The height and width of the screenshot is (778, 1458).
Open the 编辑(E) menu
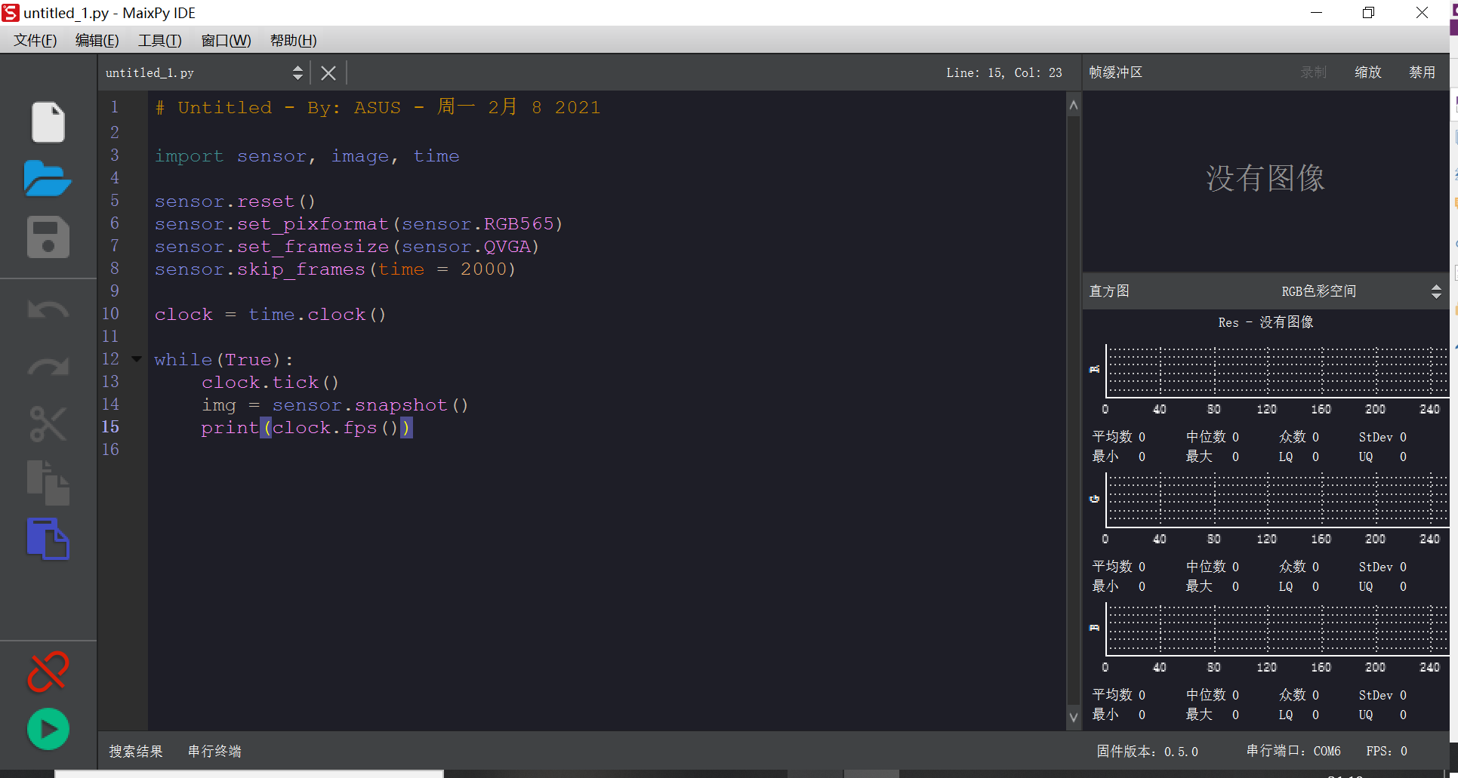point(97,40)
